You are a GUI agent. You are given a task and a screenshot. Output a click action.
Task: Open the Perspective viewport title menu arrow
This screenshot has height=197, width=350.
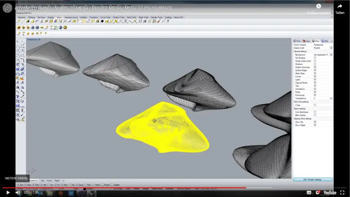tap(40, 39)
